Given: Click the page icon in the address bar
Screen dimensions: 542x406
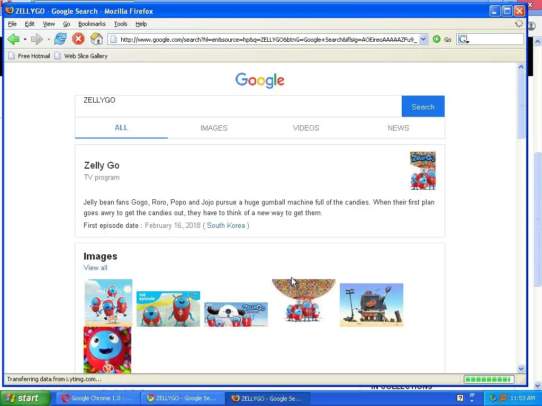Looking at the screenshot, I should pos(113,39).
